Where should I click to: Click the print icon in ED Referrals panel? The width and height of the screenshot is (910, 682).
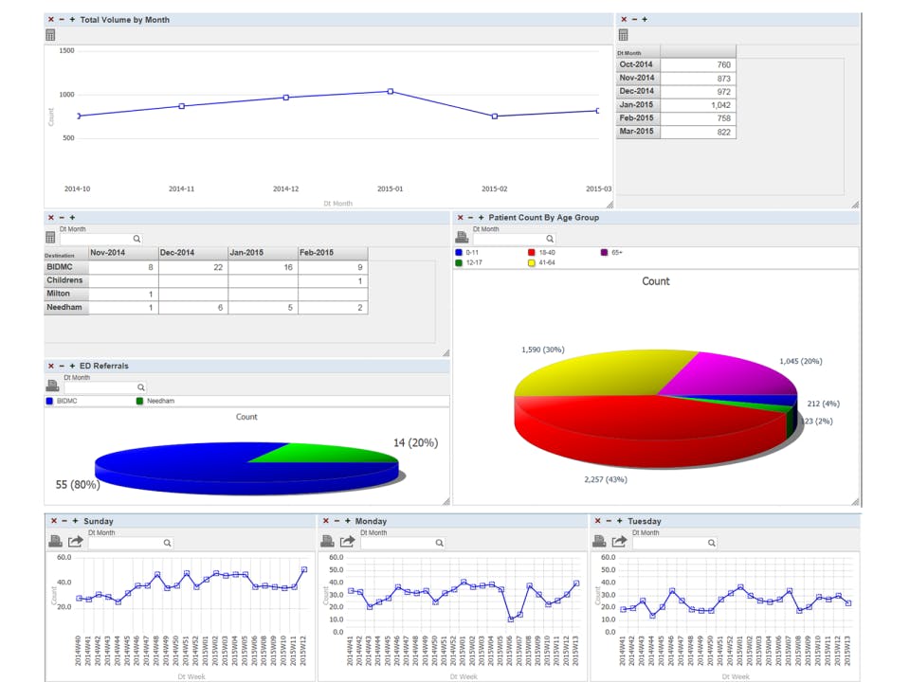click(x=52, y=386)
